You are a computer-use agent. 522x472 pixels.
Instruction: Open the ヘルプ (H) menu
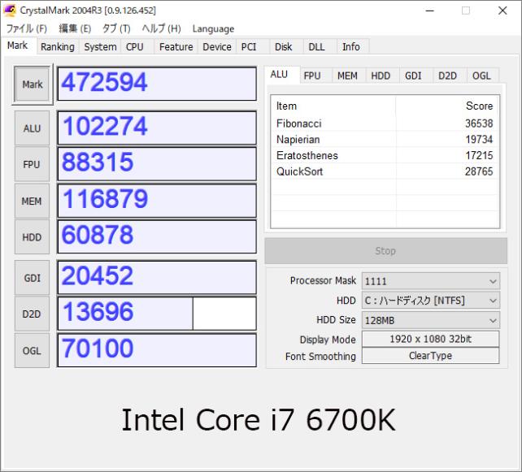pyautogui.click(x=162, y=28)
